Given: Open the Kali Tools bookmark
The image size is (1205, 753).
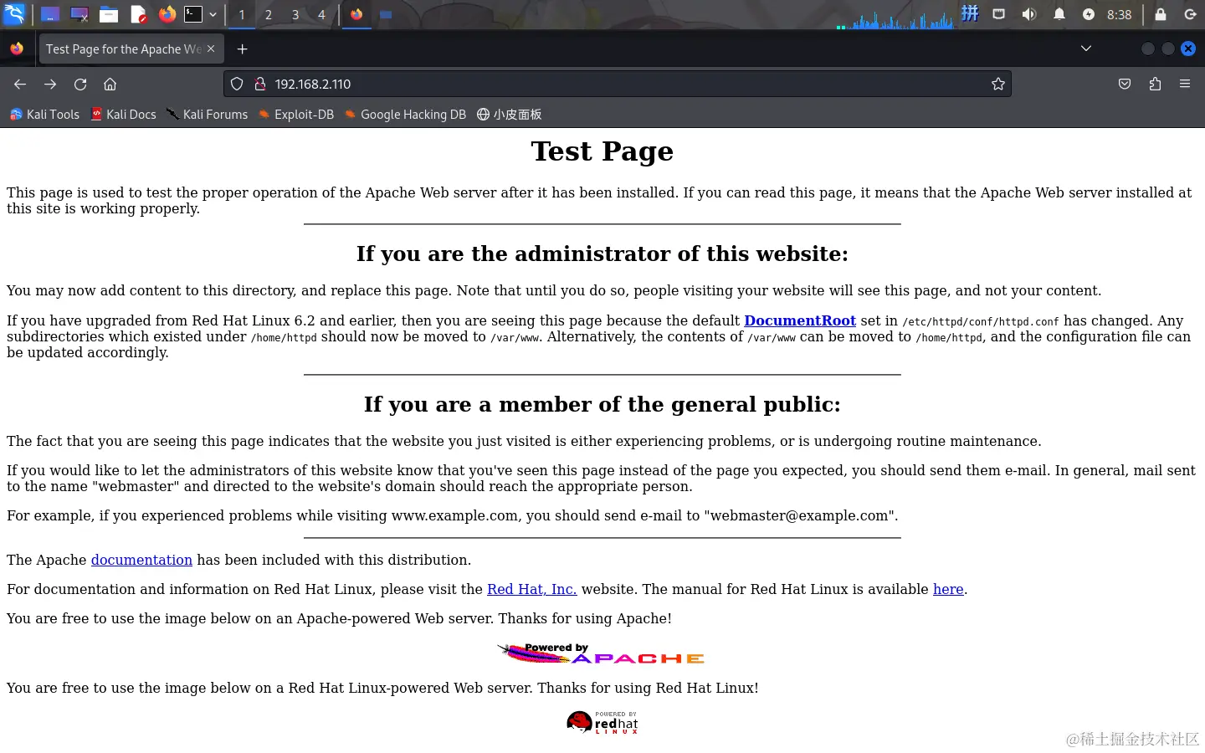Looking at the screenshot, I should coord(44,115).
